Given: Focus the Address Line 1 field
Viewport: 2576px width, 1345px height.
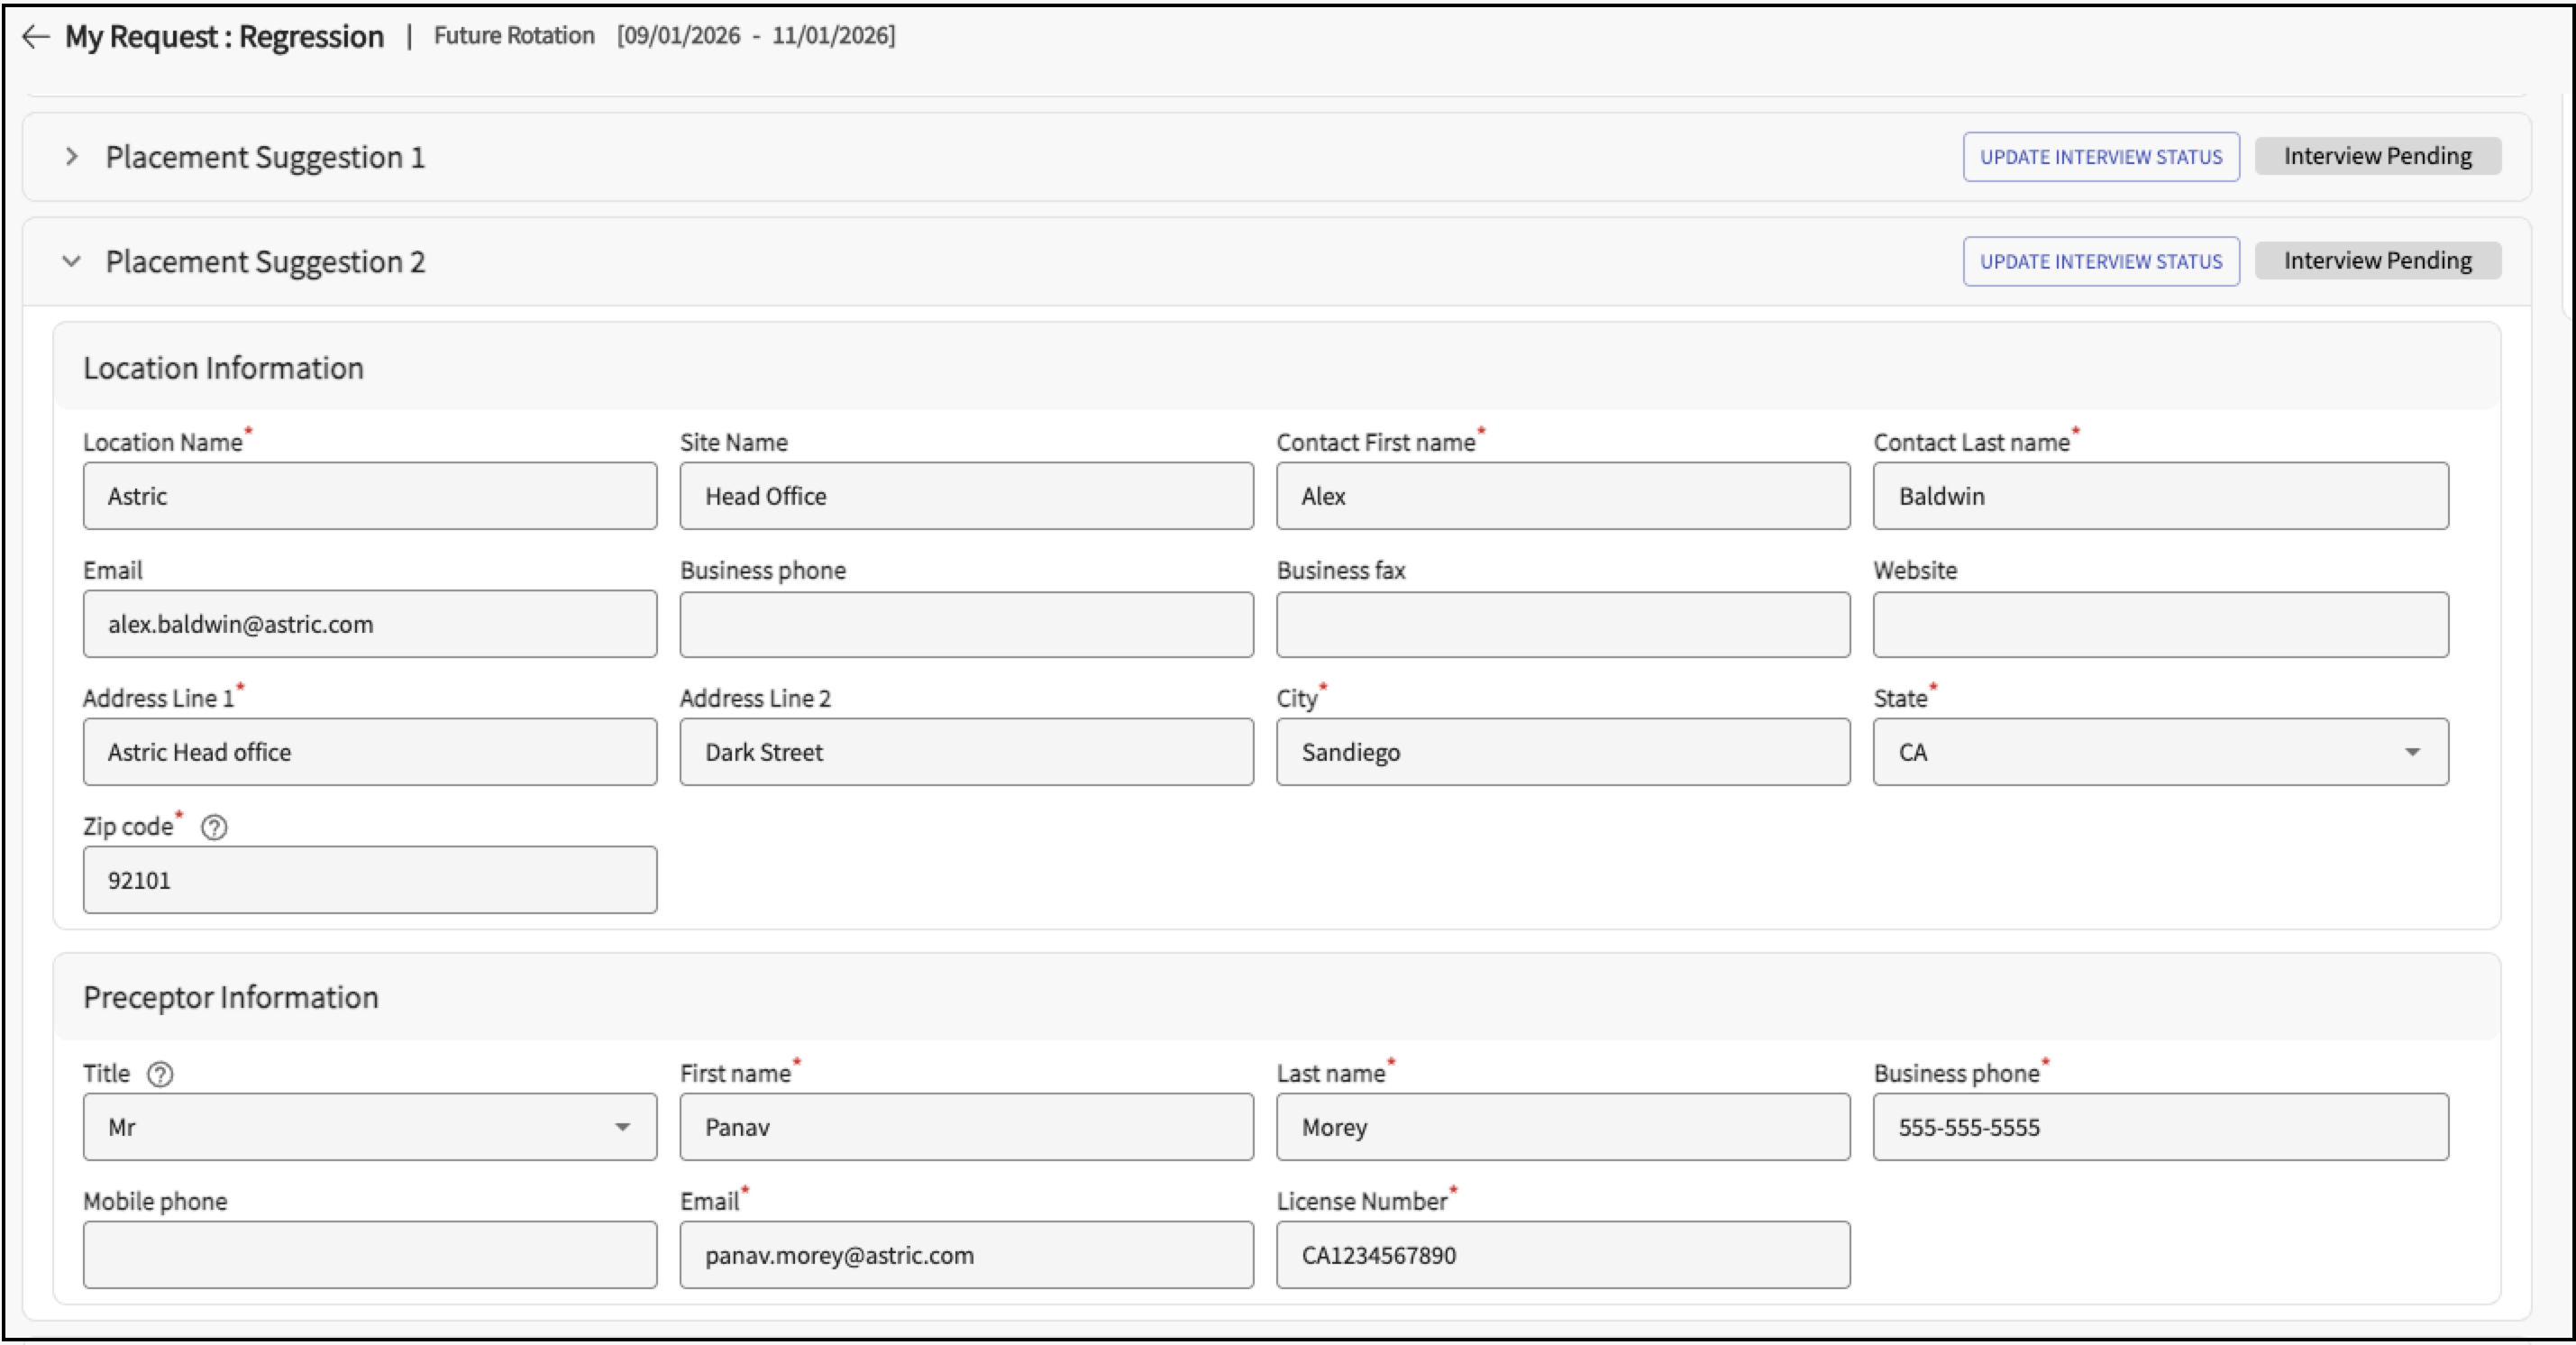Looking at the screenshot, I should point(370,752).
